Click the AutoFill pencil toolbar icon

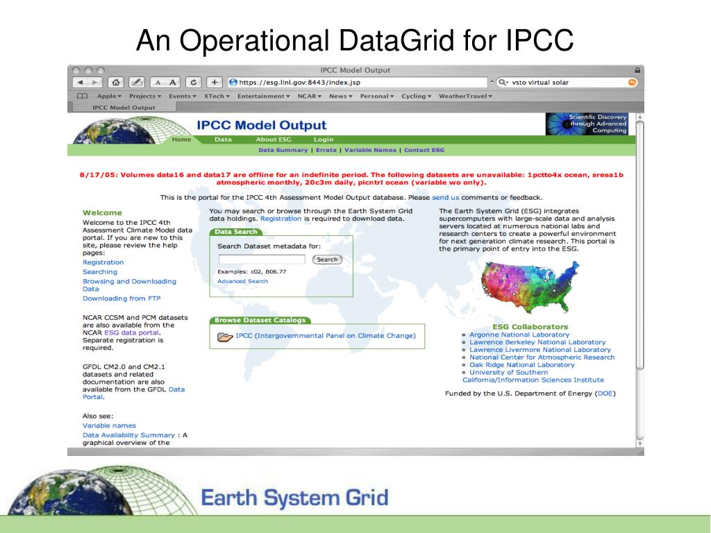point(137,83)
